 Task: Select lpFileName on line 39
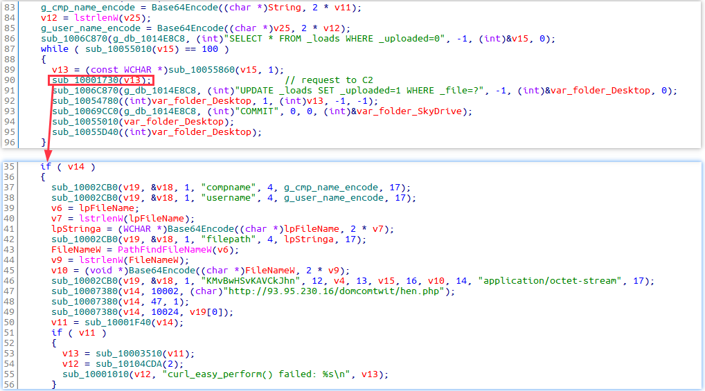click(107, 208)
